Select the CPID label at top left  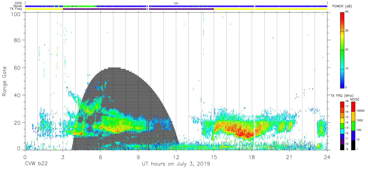point(19,3)
